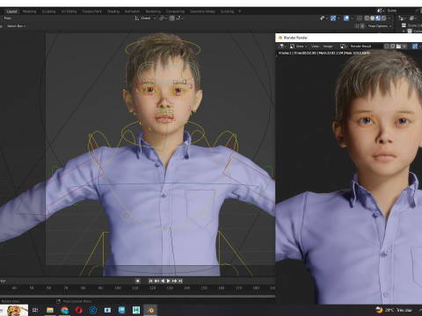Click the icon left of X mirror toggle
Image resolution: width=422 pixels, height=316 pixels.
pyautogui.click(x=357, y=26)
